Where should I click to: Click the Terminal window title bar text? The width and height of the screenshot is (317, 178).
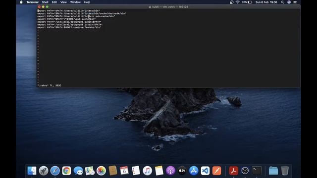[x=168, y=7]
